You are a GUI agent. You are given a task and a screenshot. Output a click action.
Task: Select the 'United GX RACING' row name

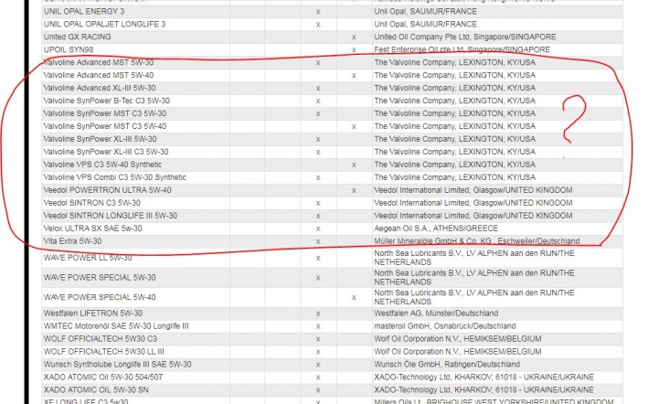click(x=78, y=37)
